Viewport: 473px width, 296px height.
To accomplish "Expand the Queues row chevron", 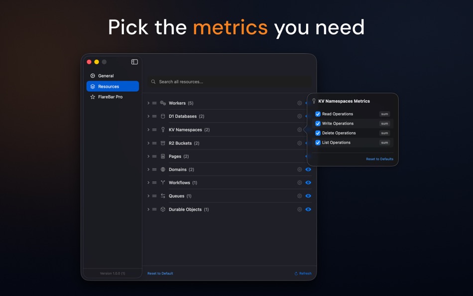I will (148, 196).
